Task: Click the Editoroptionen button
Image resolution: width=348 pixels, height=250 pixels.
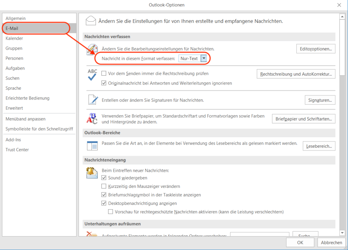Action: point(316,49)
